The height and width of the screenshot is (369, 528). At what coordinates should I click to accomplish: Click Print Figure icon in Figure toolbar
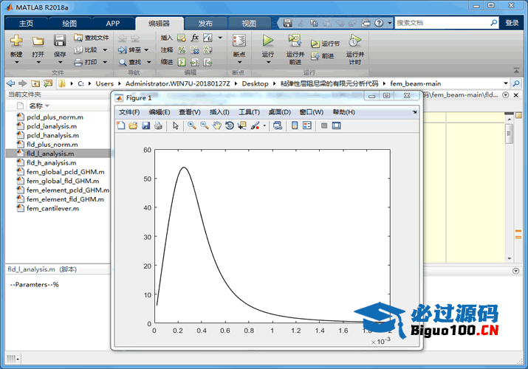(x=158, y=125)
